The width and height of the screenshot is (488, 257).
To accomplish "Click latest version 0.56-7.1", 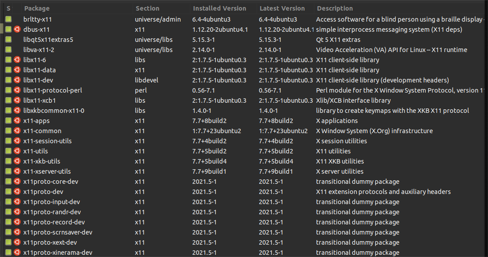I will [270, 90].
